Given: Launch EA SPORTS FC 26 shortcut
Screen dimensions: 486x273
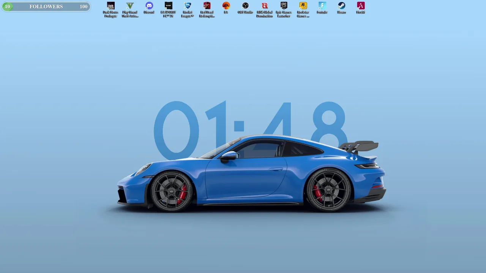Looking at the screenshot, I should click(x=168, y=9).
